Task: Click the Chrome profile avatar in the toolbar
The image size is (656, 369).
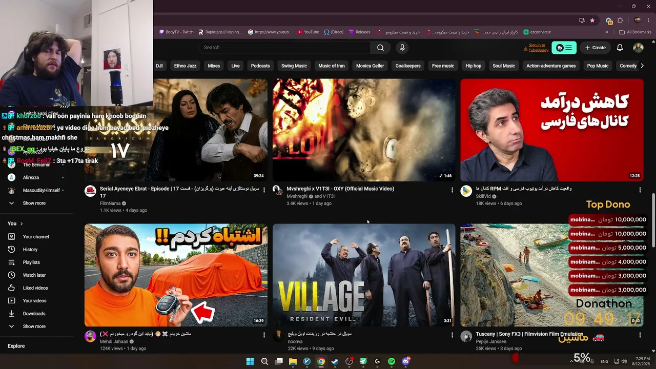Action: pyautogui.click(x=638, y=20)
